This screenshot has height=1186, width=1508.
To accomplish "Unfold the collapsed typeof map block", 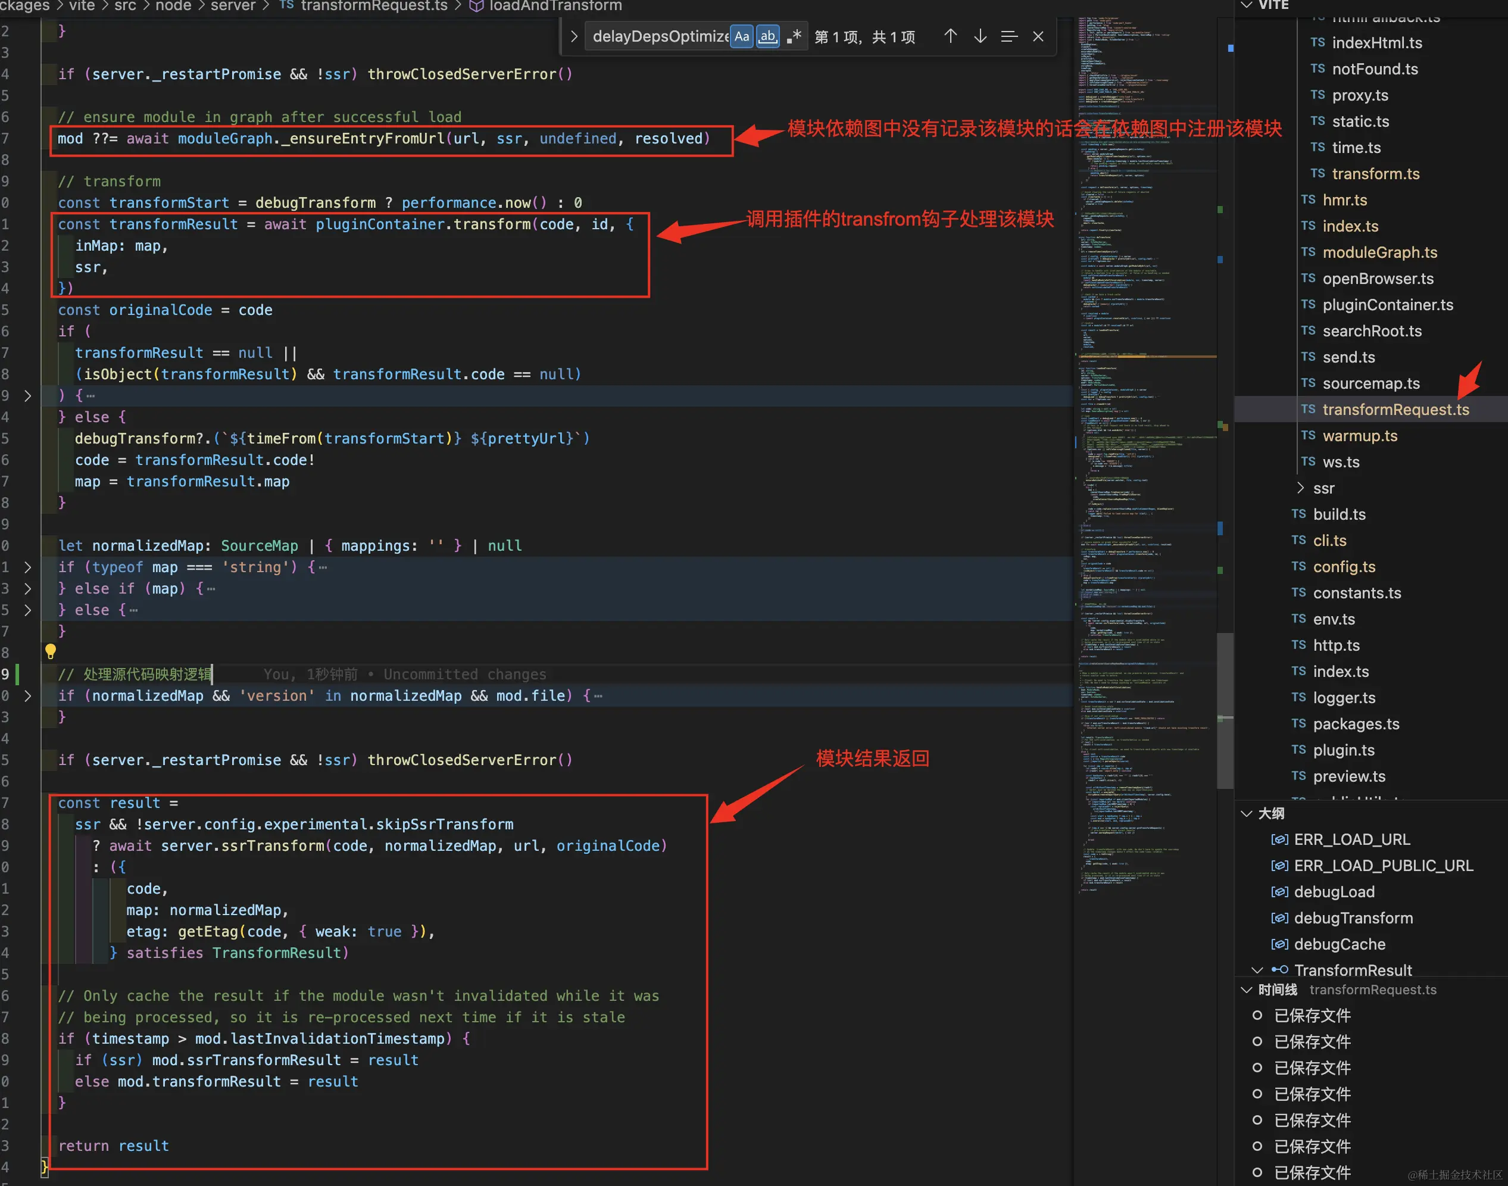I will click(x=28, y=567).
